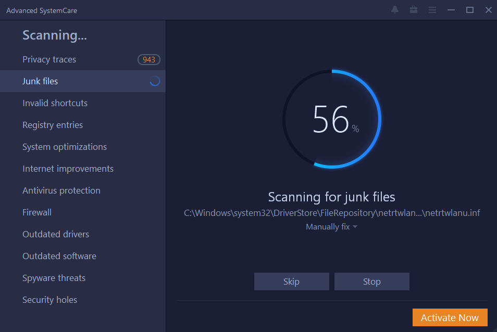Open the hamburger options menu
Image resolution: width=497 pixels, height=332 pixels.
click(432, 10)
